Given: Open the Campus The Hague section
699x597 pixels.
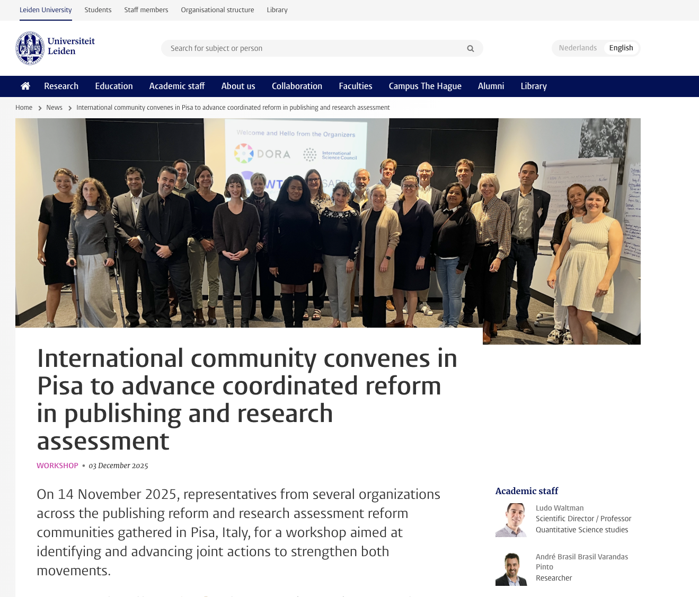Looking at the screenshot, I should coord(424,86).
